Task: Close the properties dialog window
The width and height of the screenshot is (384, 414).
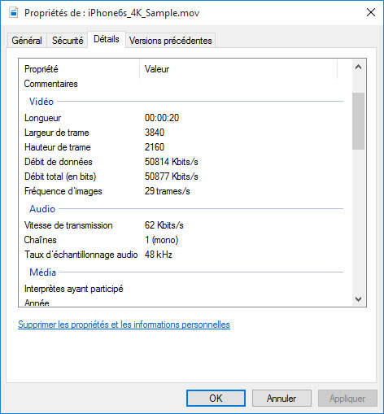Action: point(371,12)
